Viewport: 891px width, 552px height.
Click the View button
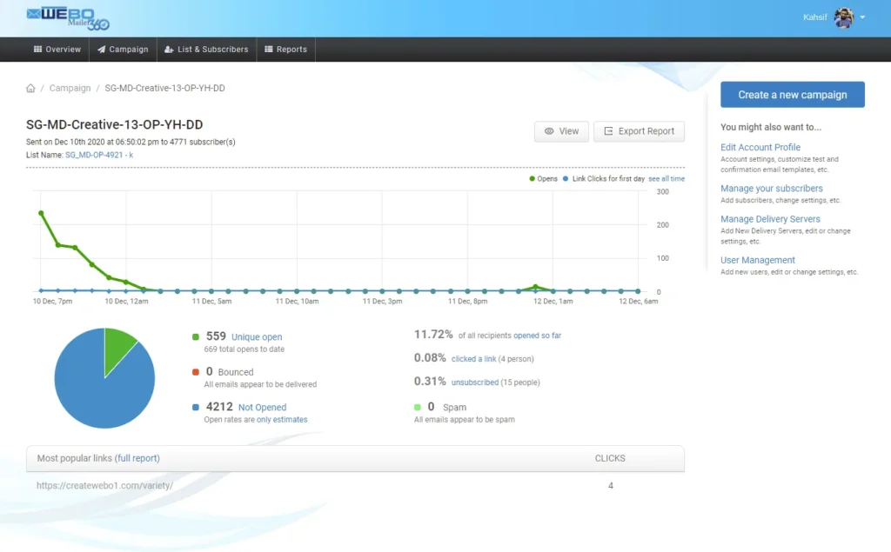(561, 131)
